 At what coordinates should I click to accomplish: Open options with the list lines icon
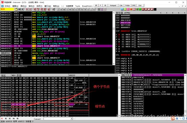coord(99,9)
